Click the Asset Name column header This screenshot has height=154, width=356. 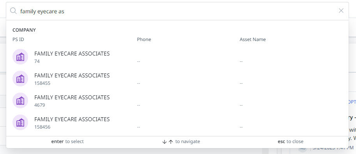click(253, 39)
